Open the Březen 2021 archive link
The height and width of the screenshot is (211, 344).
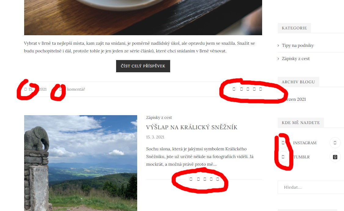coord(294,99)
